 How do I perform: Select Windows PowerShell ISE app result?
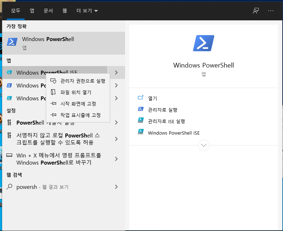[x=55, y=72]
